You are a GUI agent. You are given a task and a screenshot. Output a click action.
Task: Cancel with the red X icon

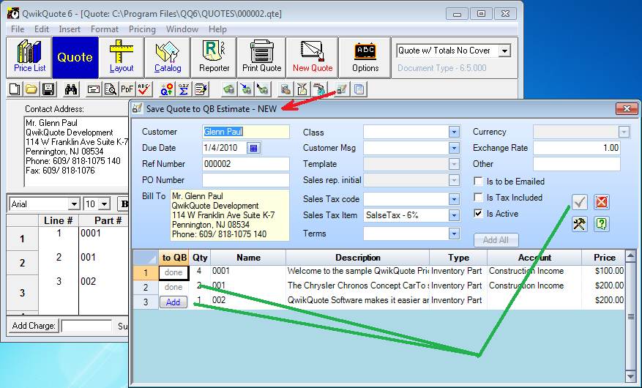pos(602,202)
